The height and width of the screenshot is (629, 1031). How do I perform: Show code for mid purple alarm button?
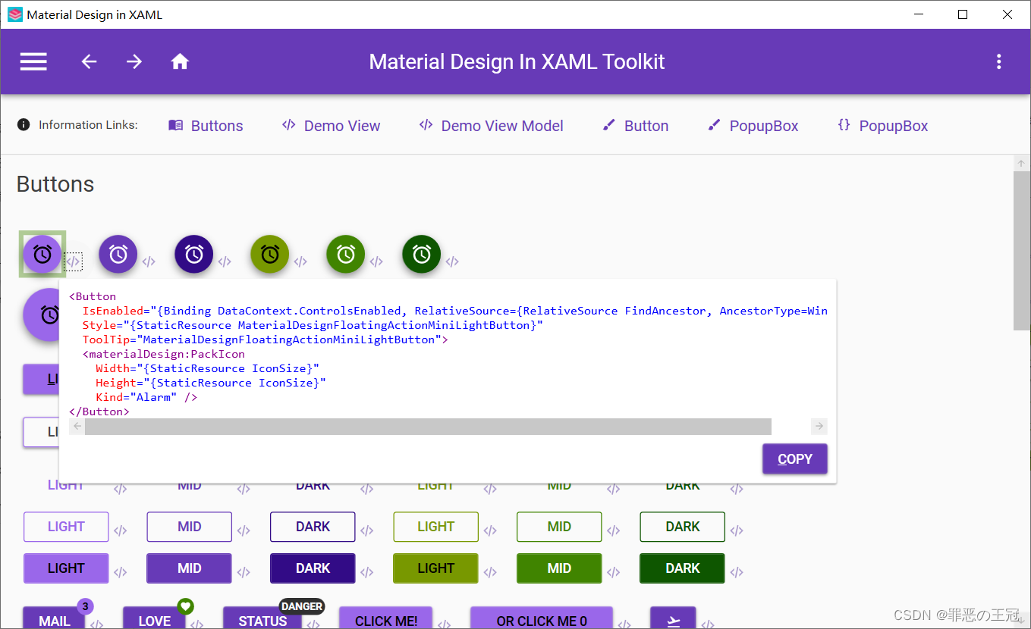click(x=149, y=261)
